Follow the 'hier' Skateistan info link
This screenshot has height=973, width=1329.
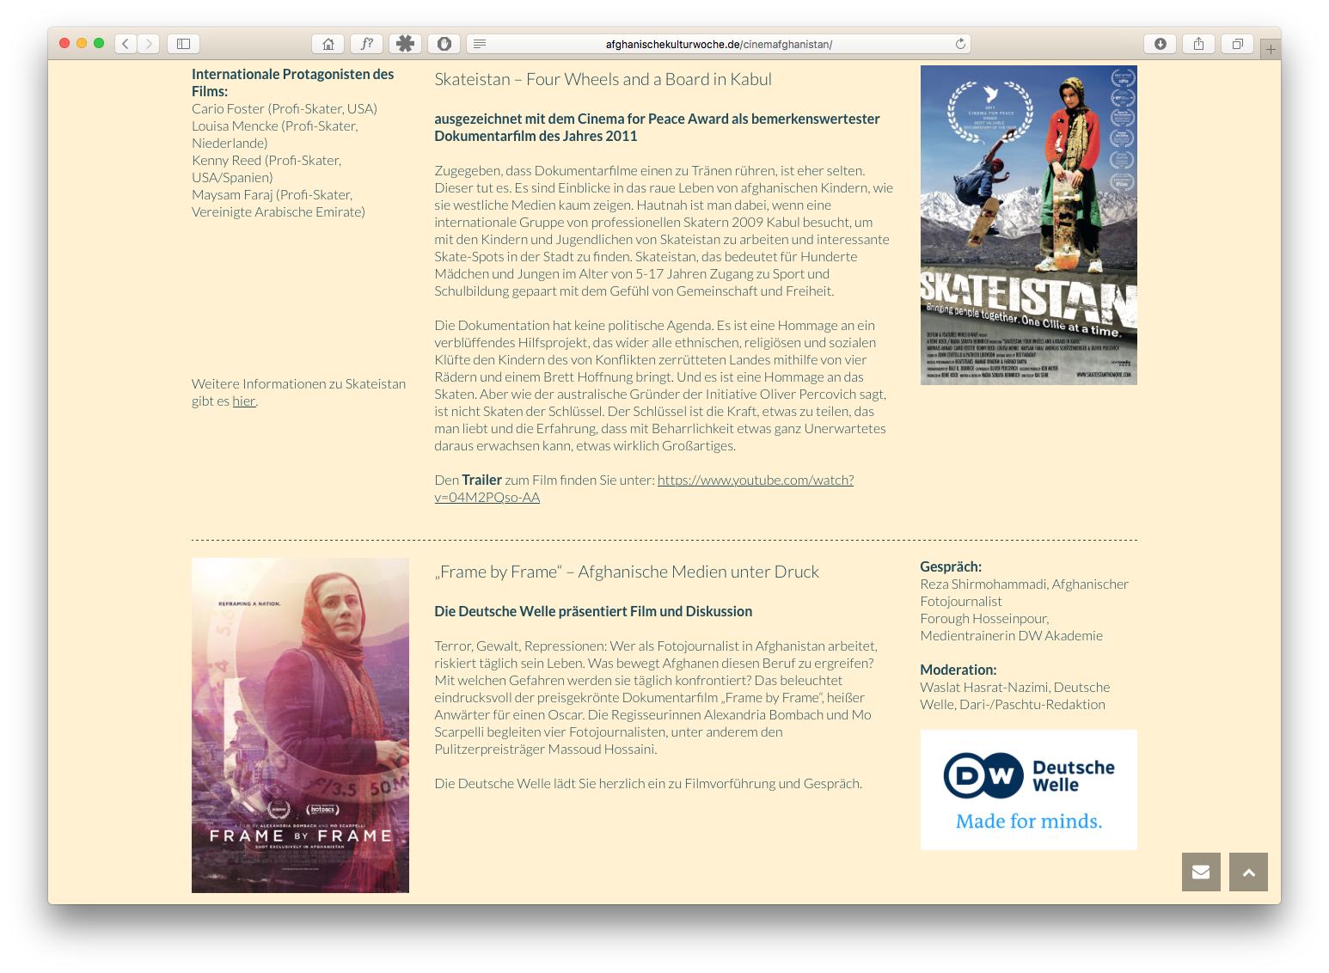coord(244,401)
